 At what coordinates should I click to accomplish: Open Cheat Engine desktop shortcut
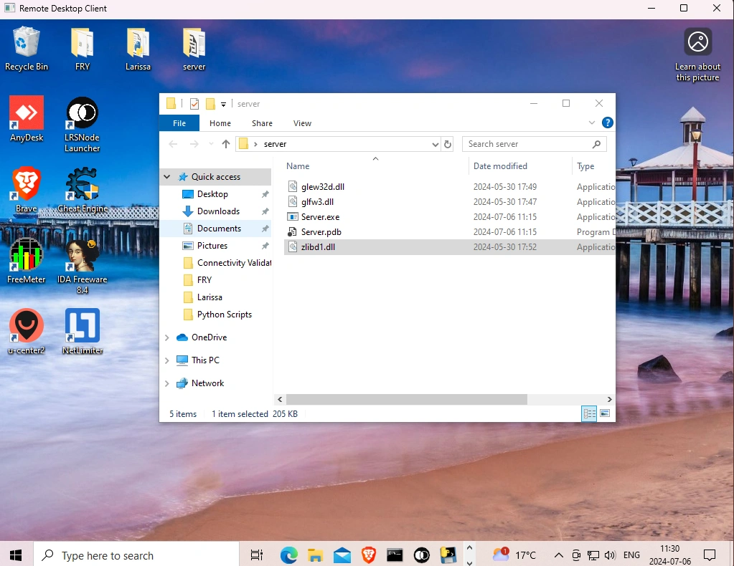(x=83, y=190)
